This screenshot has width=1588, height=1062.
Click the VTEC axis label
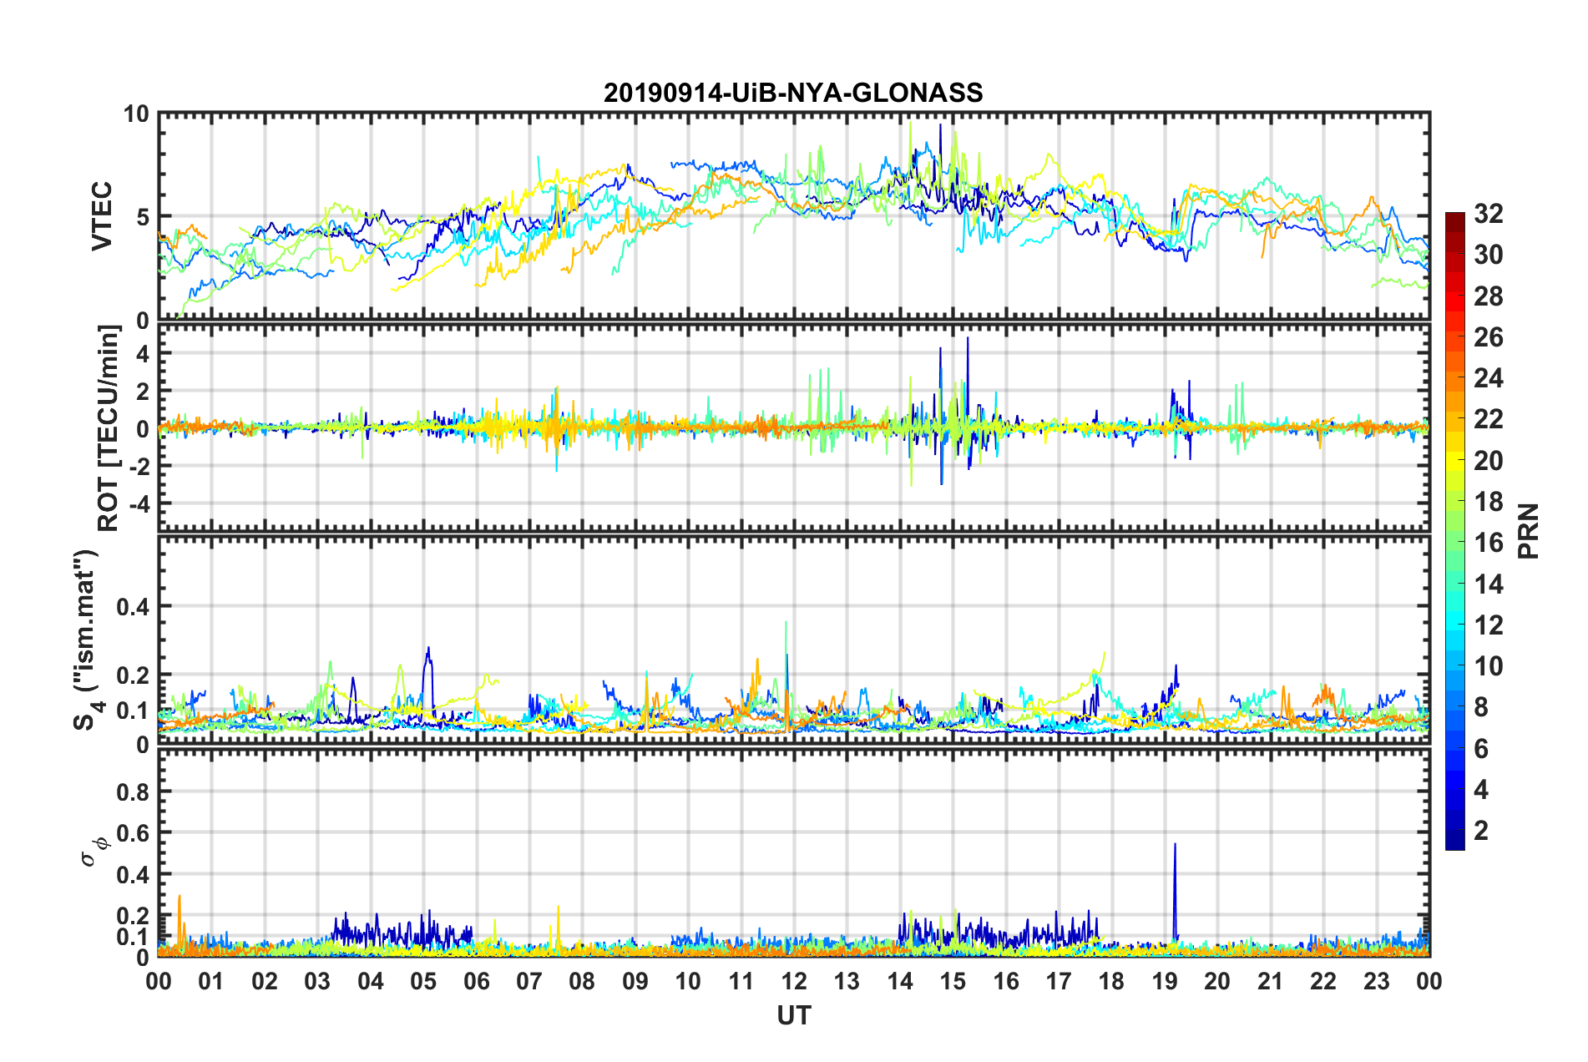[x=102, y=216]
